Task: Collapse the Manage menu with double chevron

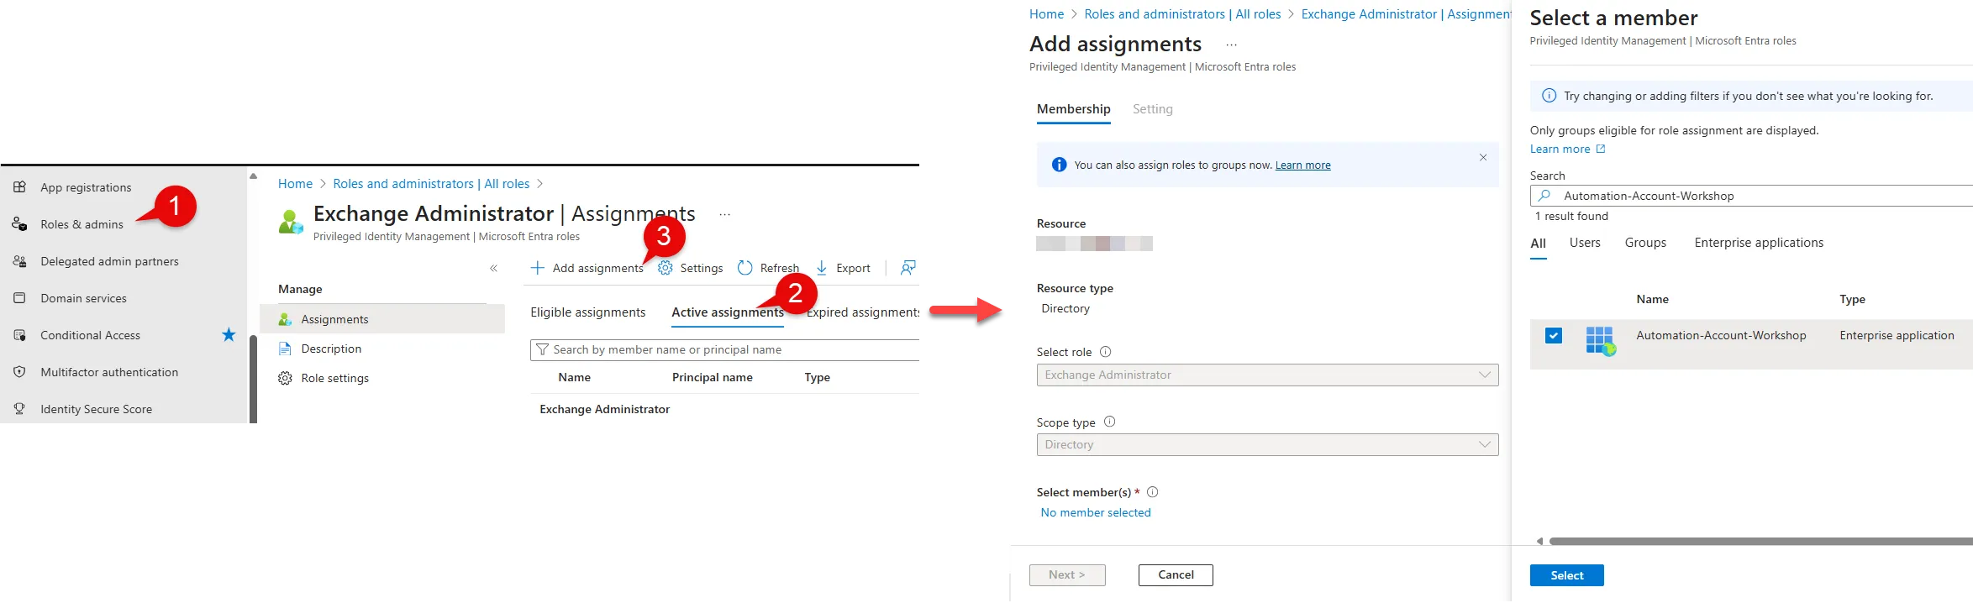Action: (493, 269)
